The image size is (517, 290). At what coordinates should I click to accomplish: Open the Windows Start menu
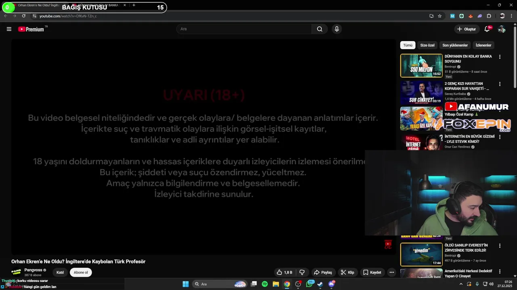tap(185, 284)
